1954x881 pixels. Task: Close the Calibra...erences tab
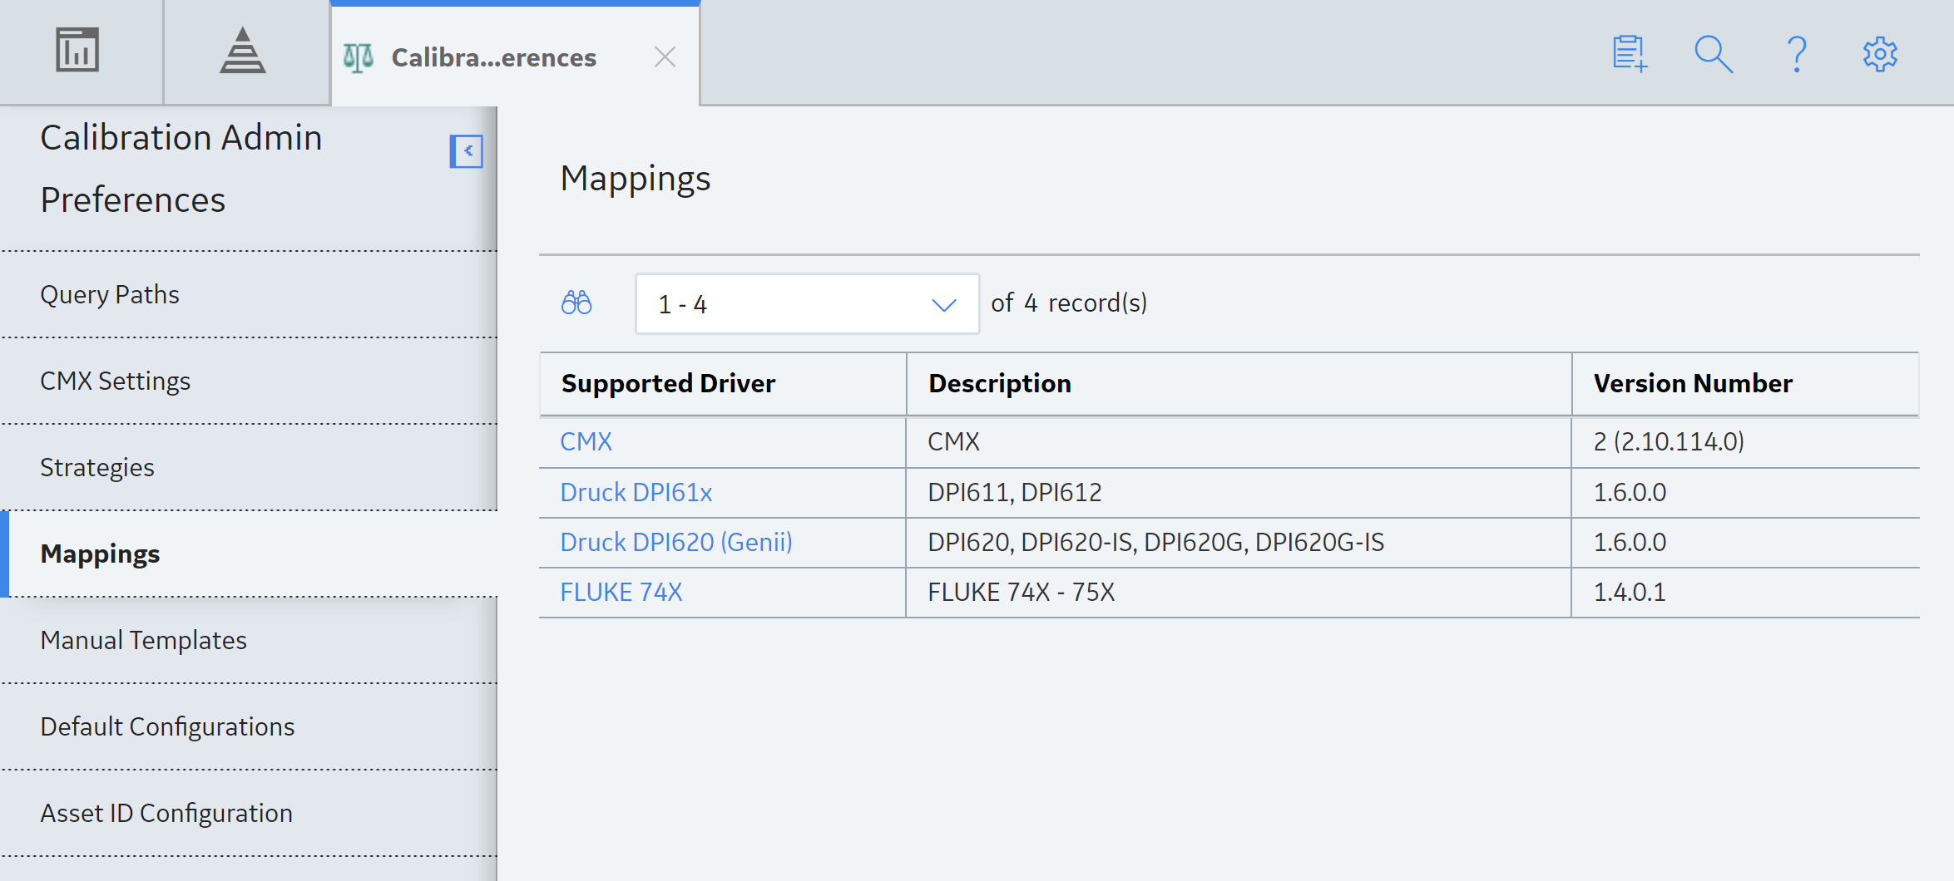(x=665, y=57)
